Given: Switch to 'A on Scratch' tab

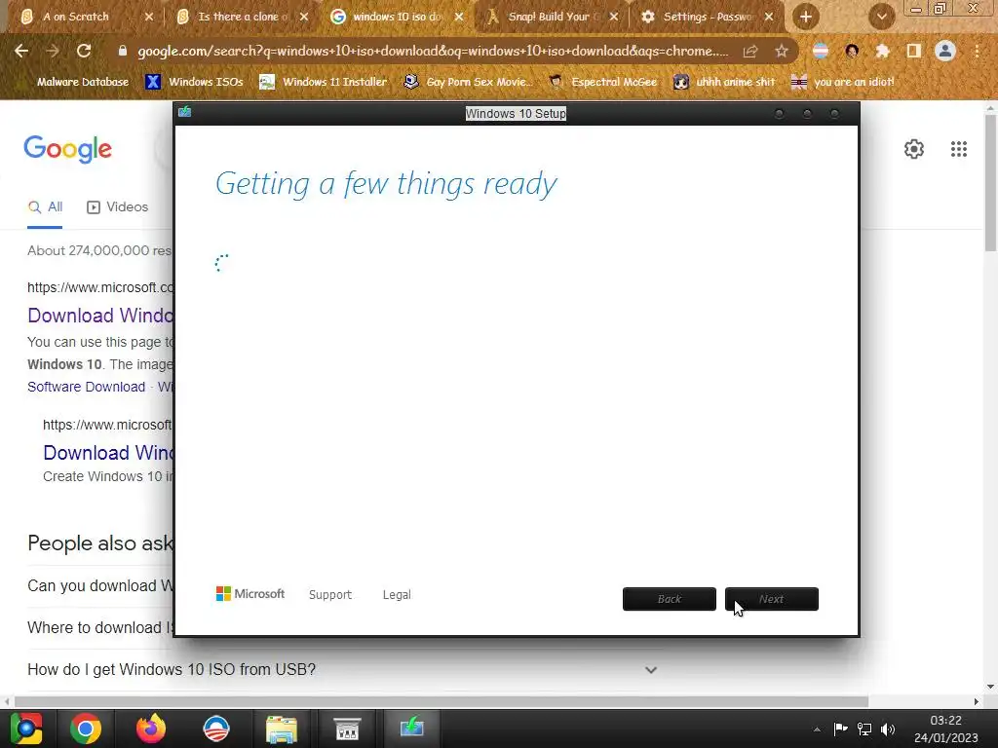Looking at the screenshot, I should click(76, 17).
